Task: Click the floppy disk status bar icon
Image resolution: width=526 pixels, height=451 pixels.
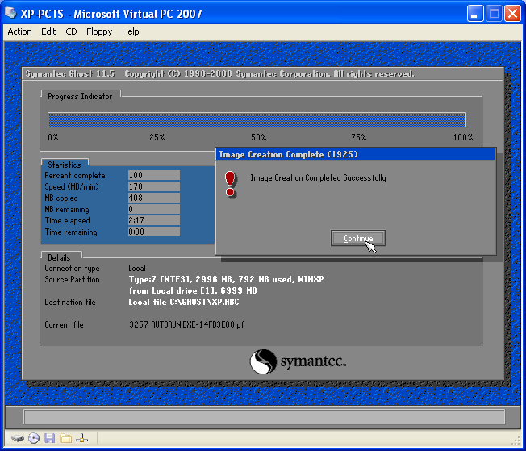Action: (x=50, y=438)
